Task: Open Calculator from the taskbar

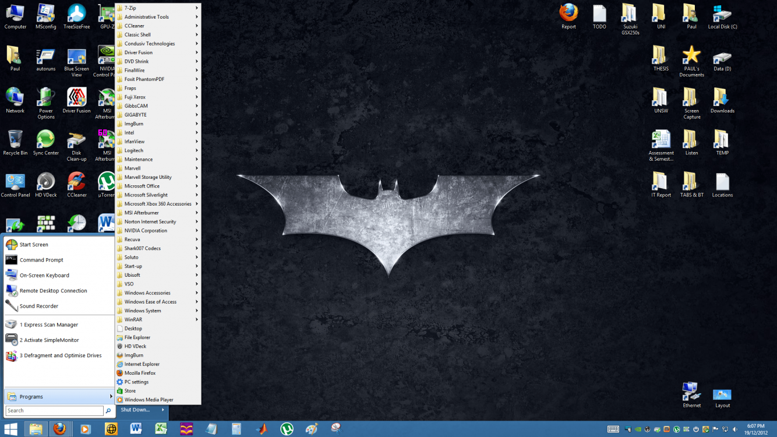Action: click(x=236, y=429)
